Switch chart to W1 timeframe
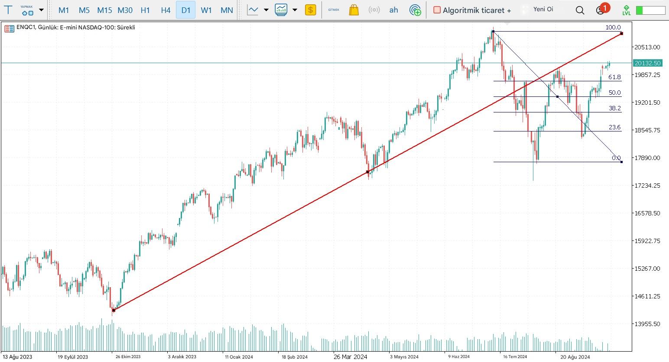This screenshot has width=669, height=362. pos(206,10)
